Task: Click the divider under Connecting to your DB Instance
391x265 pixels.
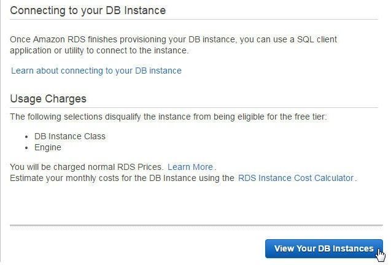Action: [194, 19]
